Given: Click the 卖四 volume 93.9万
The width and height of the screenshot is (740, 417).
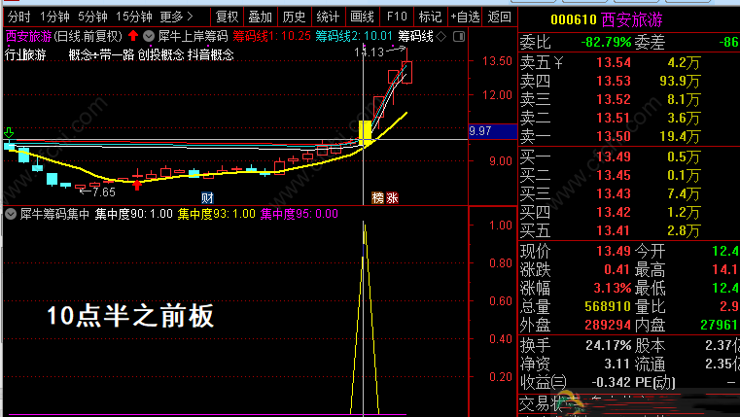Looking at the screenshot, I should [x=680, y=81].
